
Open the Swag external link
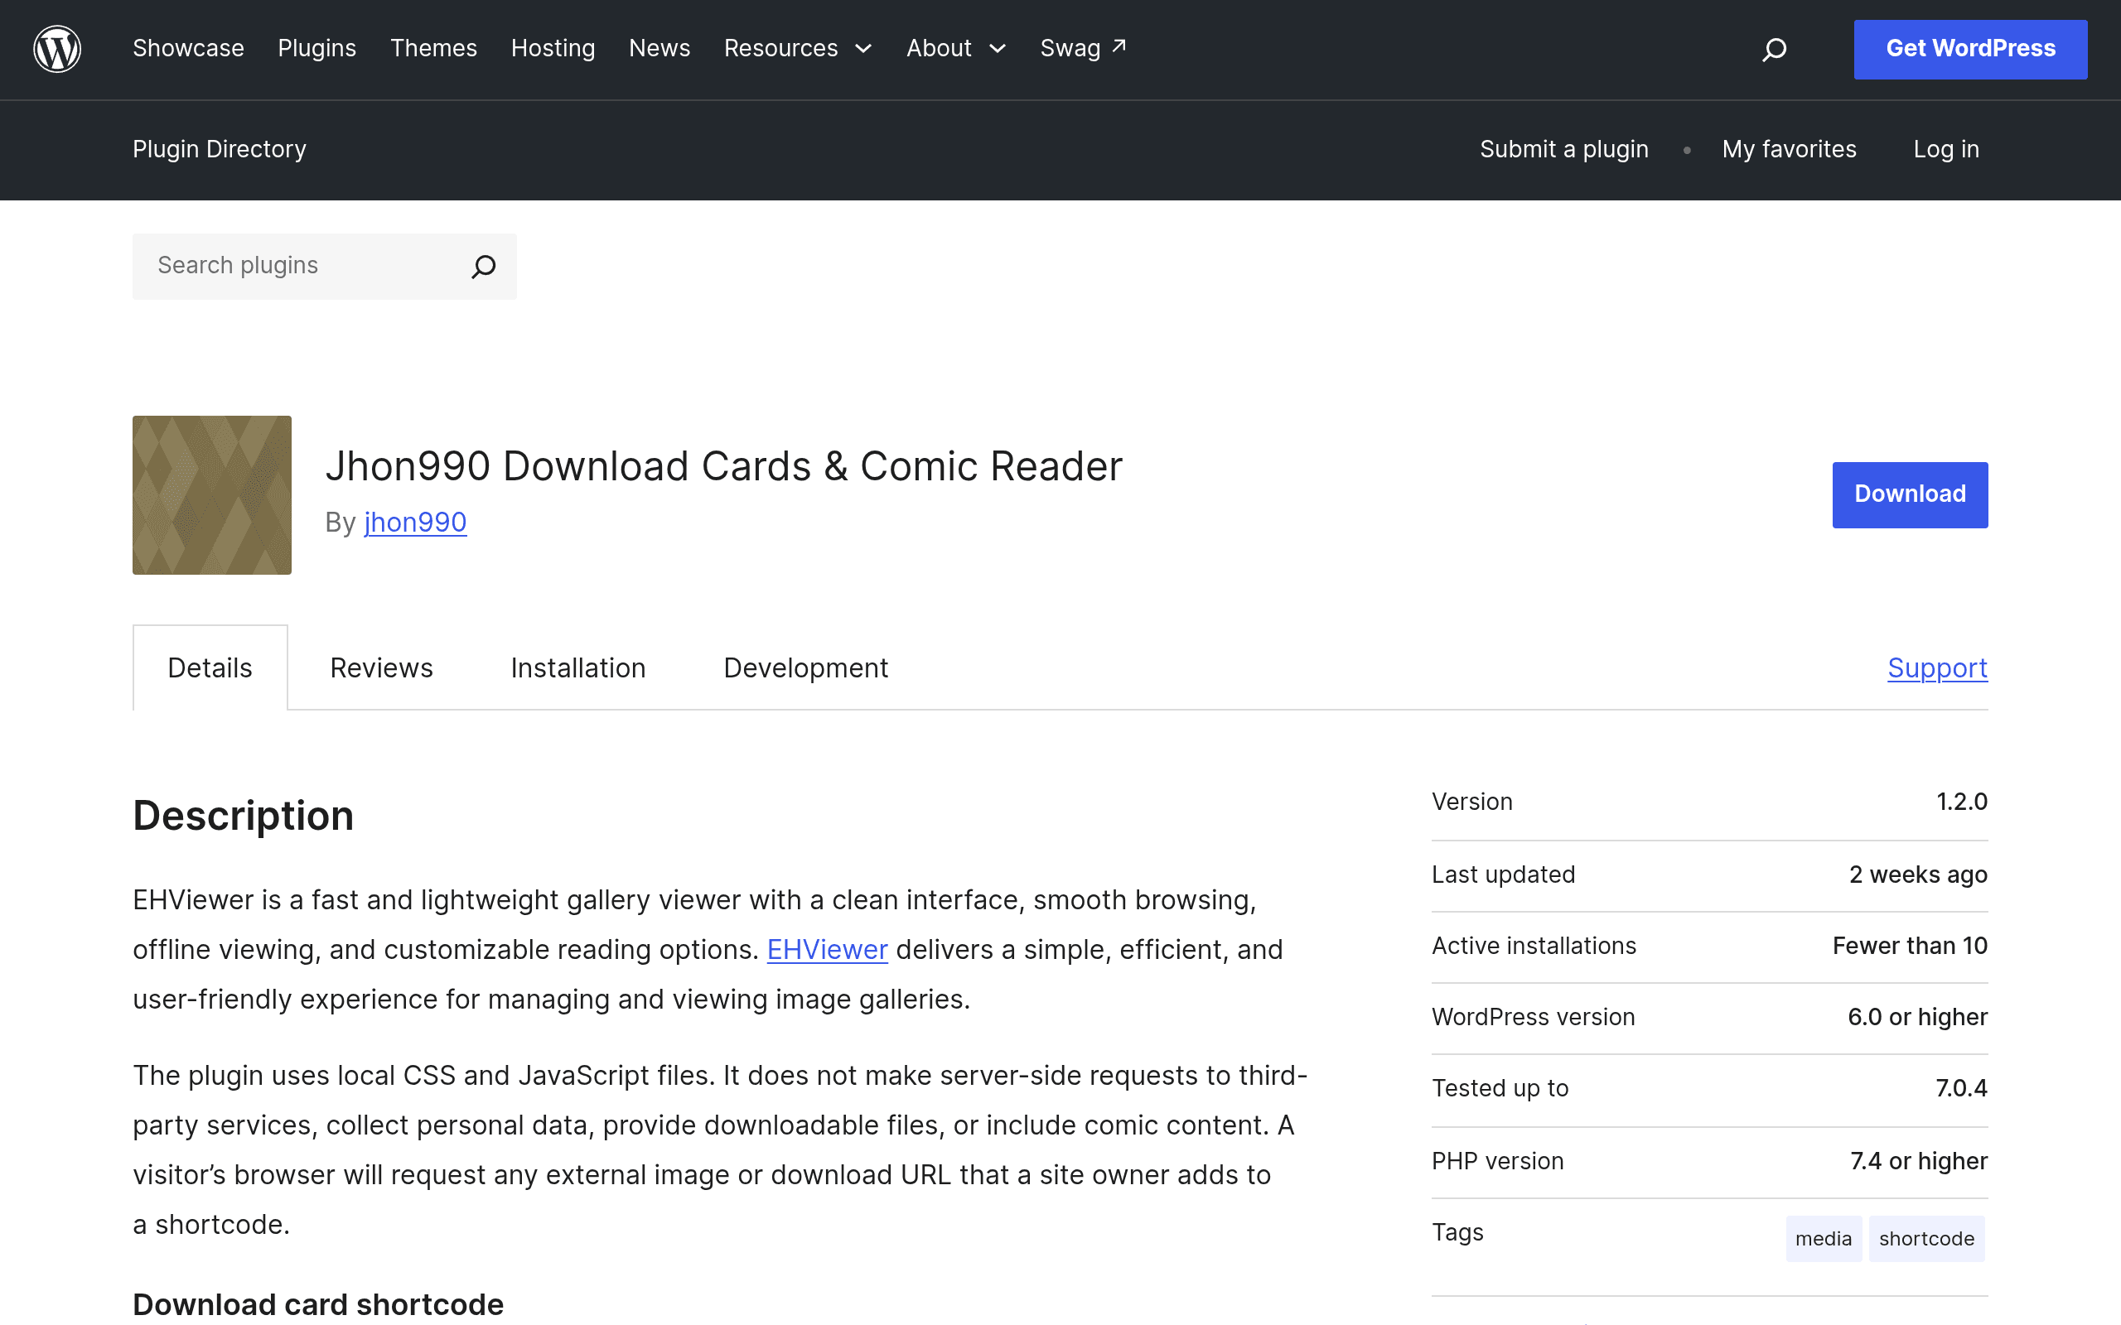click(1084, 48)
